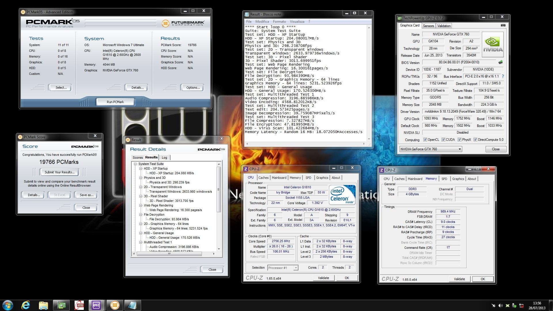553x311 pixels.
Task: Click the PCMark Score window title icon
Action: pyautogui.click(x=20, y=137)
